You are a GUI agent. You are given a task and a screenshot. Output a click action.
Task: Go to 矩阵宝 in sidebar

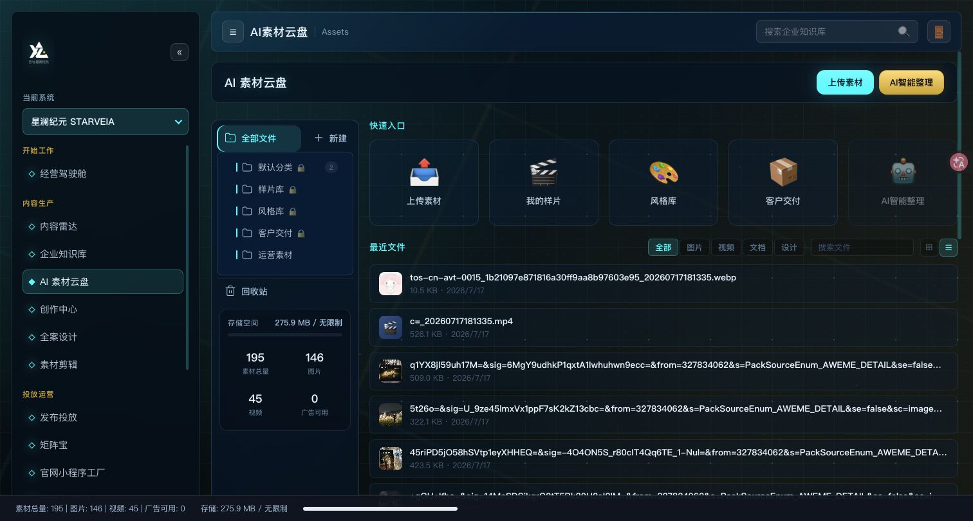[x=103, y=445]
